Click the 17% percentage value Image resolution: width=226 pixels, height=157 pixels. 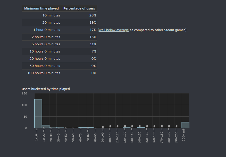point(93,30)
